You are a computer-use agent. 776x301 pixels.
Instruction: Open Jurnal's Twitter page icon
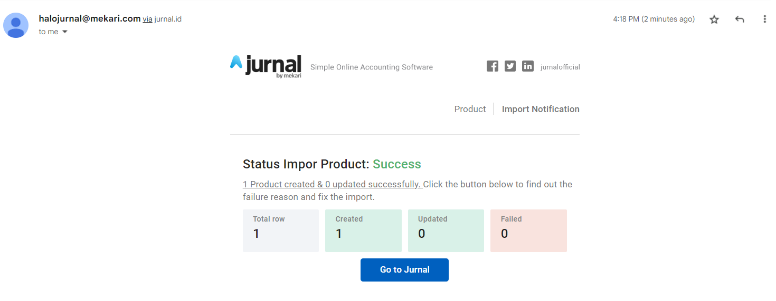click(x=510, y=66)
